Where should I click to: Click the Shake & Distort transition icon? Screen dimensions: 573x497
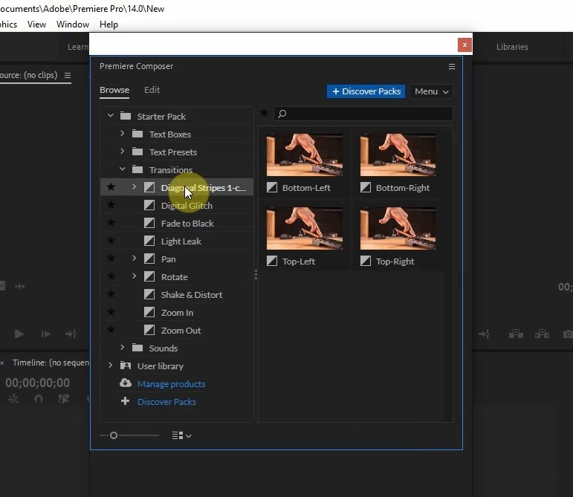coord(149,294)
